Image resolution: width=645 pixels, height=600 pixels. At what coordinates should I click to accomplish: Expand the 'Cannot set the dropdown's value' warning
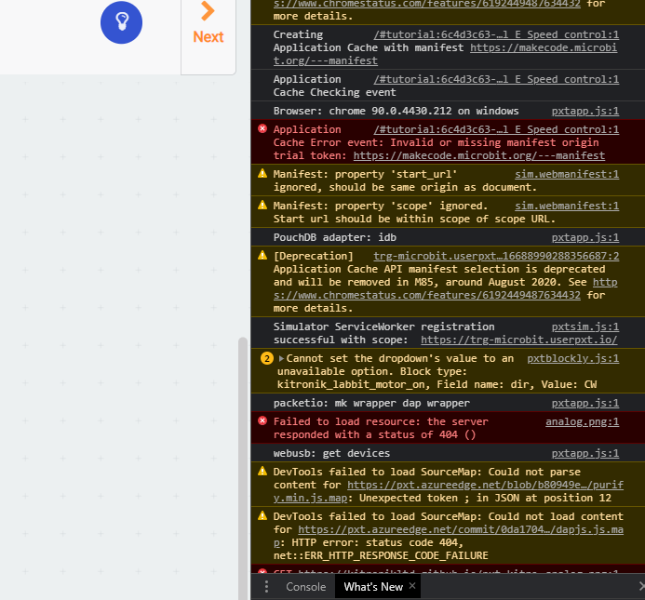pos(281,358)
